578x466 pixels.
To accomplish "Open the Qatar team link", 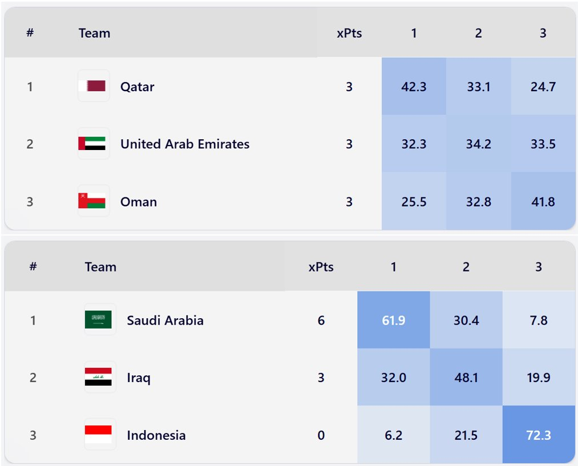I will pos(137,87).
